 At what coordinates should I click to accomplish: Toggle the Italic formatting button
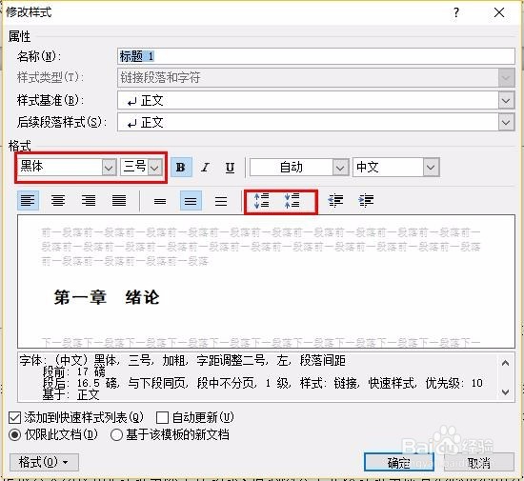pos(205,167)
